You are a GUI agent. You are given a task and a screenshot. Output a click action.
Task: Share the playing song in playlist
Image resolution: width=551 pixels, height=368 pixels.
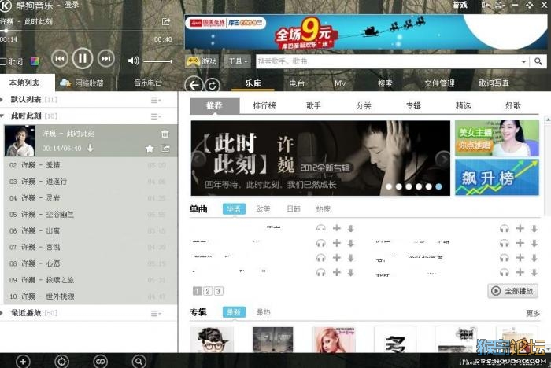pyautogui.click(x=165, y=149)
